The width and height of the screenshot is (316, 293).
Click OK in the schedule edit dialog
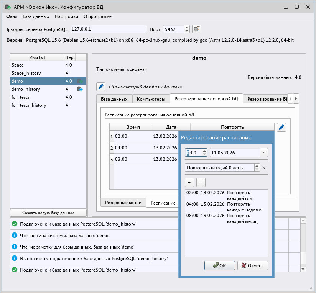[x=219, y=265]
